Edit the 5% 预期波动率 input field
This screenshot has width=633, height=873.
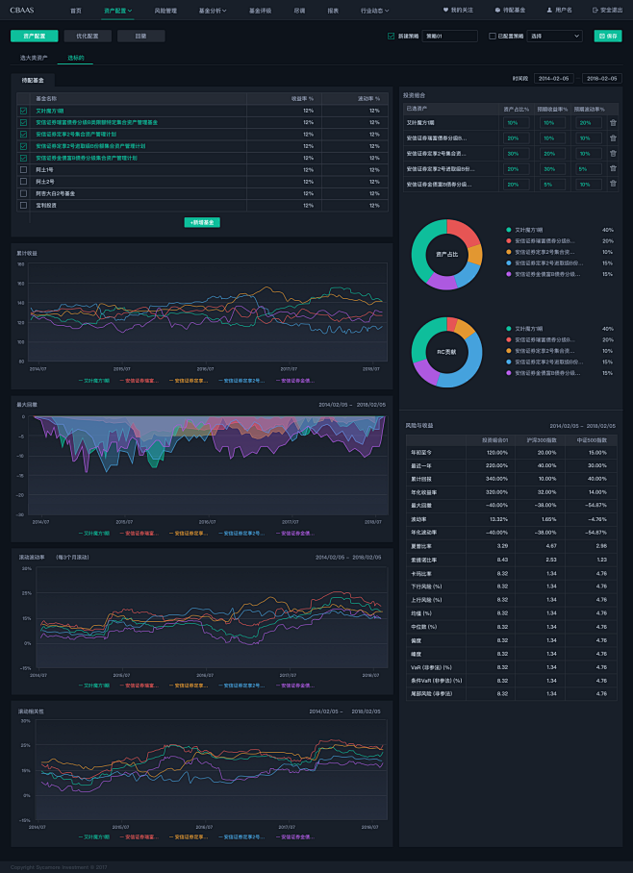[589, 168]
